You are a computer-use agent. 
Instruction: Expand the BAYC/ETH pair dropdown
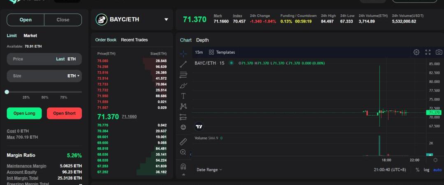[x=166, y=20]
